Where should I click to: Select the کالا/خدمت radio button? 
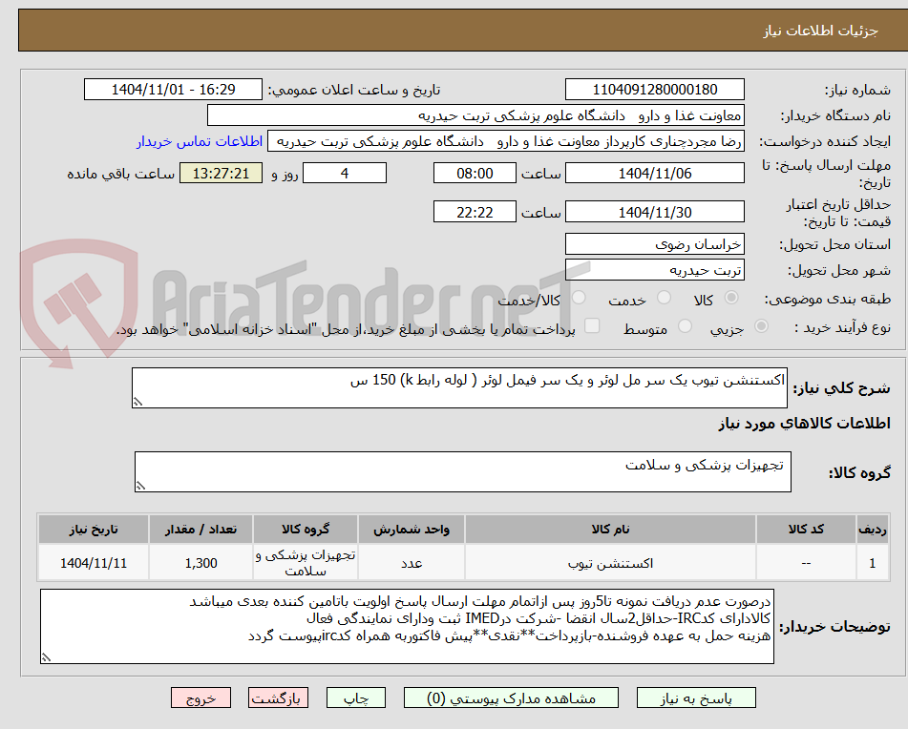click(x=579, y=298)
